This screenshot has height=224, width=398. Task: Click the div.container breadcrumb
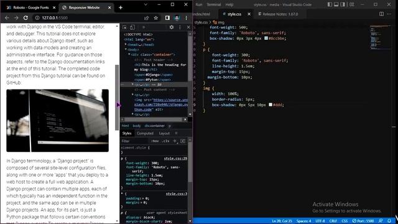tap(155, 126)
